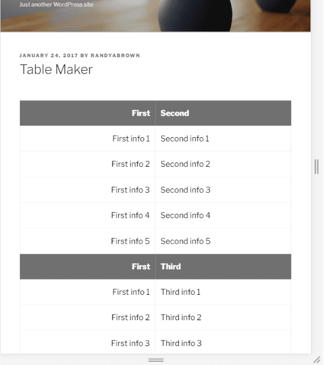
Task: Click the Second info 1 cell
Action: pyautogui.click(x=185, y=139)
